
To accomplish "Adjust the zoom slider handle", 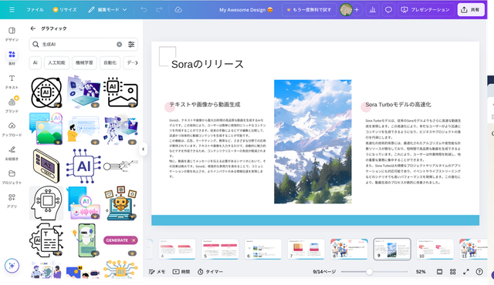I will (x=369, y=271).
